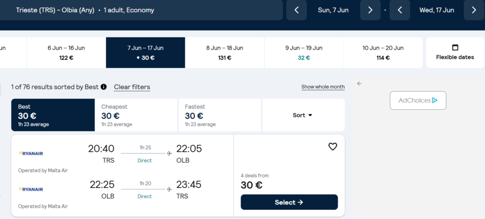
Task: Choose the 9 Jun – 19 Jun dates
Action: click(x=304, y=53)
